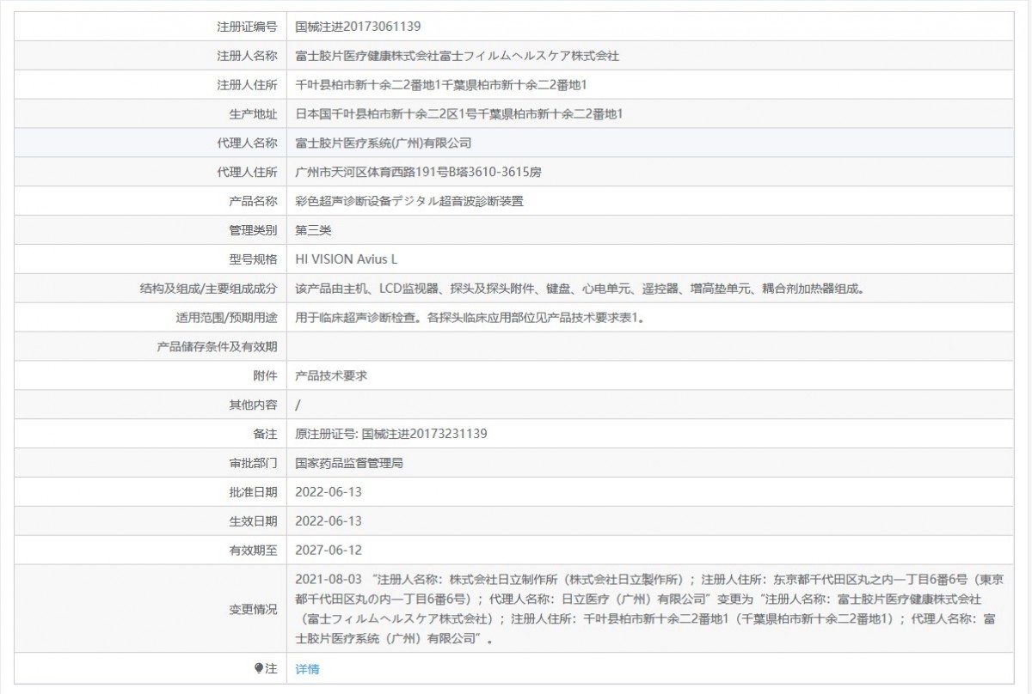Click the 生产地址 label
This screenshot has width=1032, height=694.
(253, 114)
